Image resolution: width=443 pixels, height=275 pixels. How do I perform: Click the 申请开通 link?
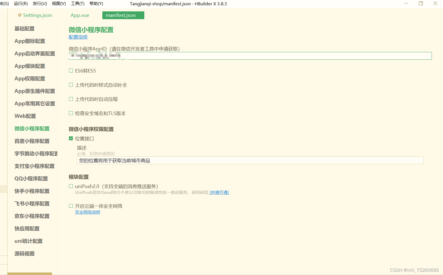click(219, 192)
